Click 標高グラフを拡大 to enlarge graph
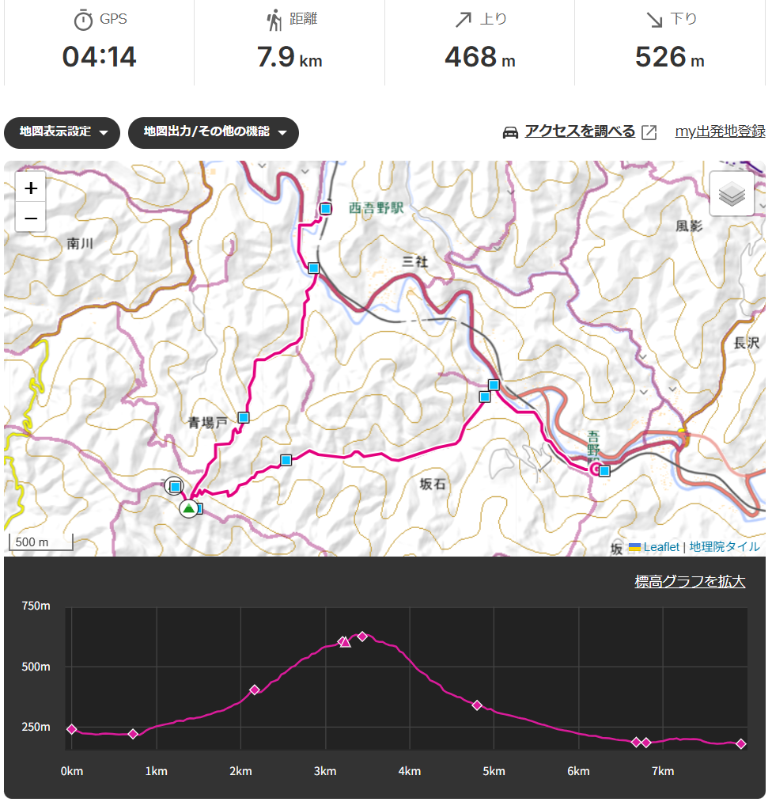 point(690,582)
